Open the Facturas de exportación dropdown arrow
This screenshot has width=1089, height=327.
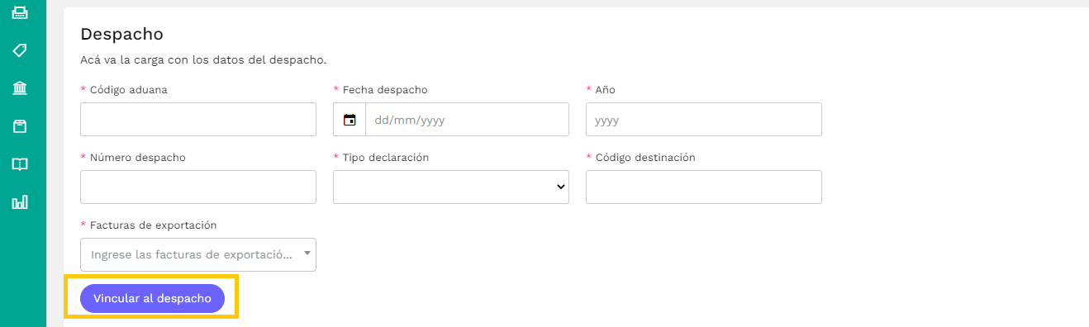pyautogui.click(x=307, y=254)
